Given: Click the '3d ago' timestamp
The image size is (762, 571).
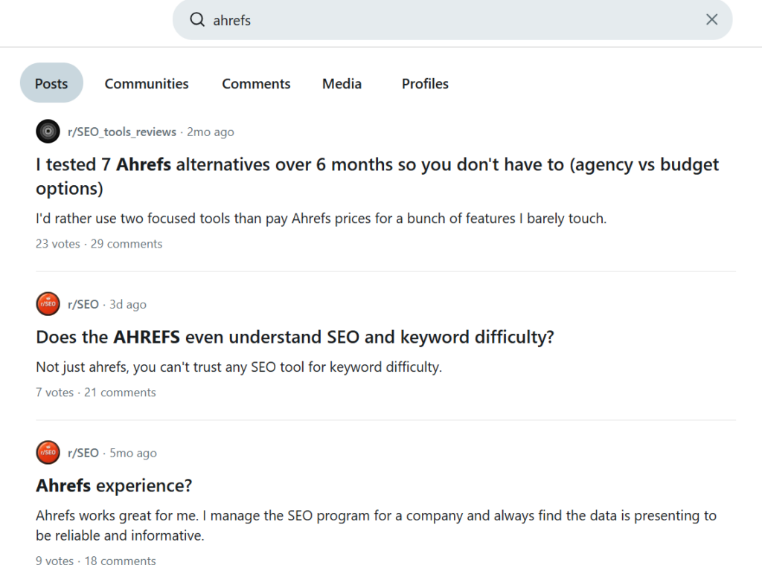Looking at the screenshot, I should pyautogui.click(x=128, y=304).
